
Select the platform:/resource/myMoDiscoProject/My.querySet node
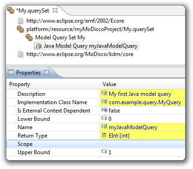[x=90, y=29]
